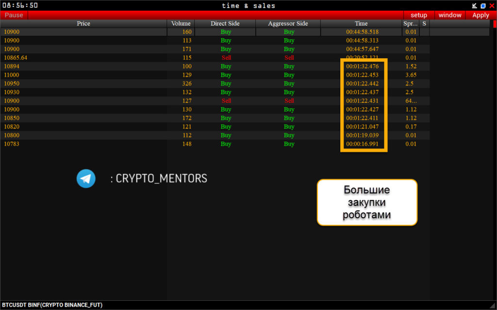
Task: Sort by the Volume column header
Action: coord(181,23)
